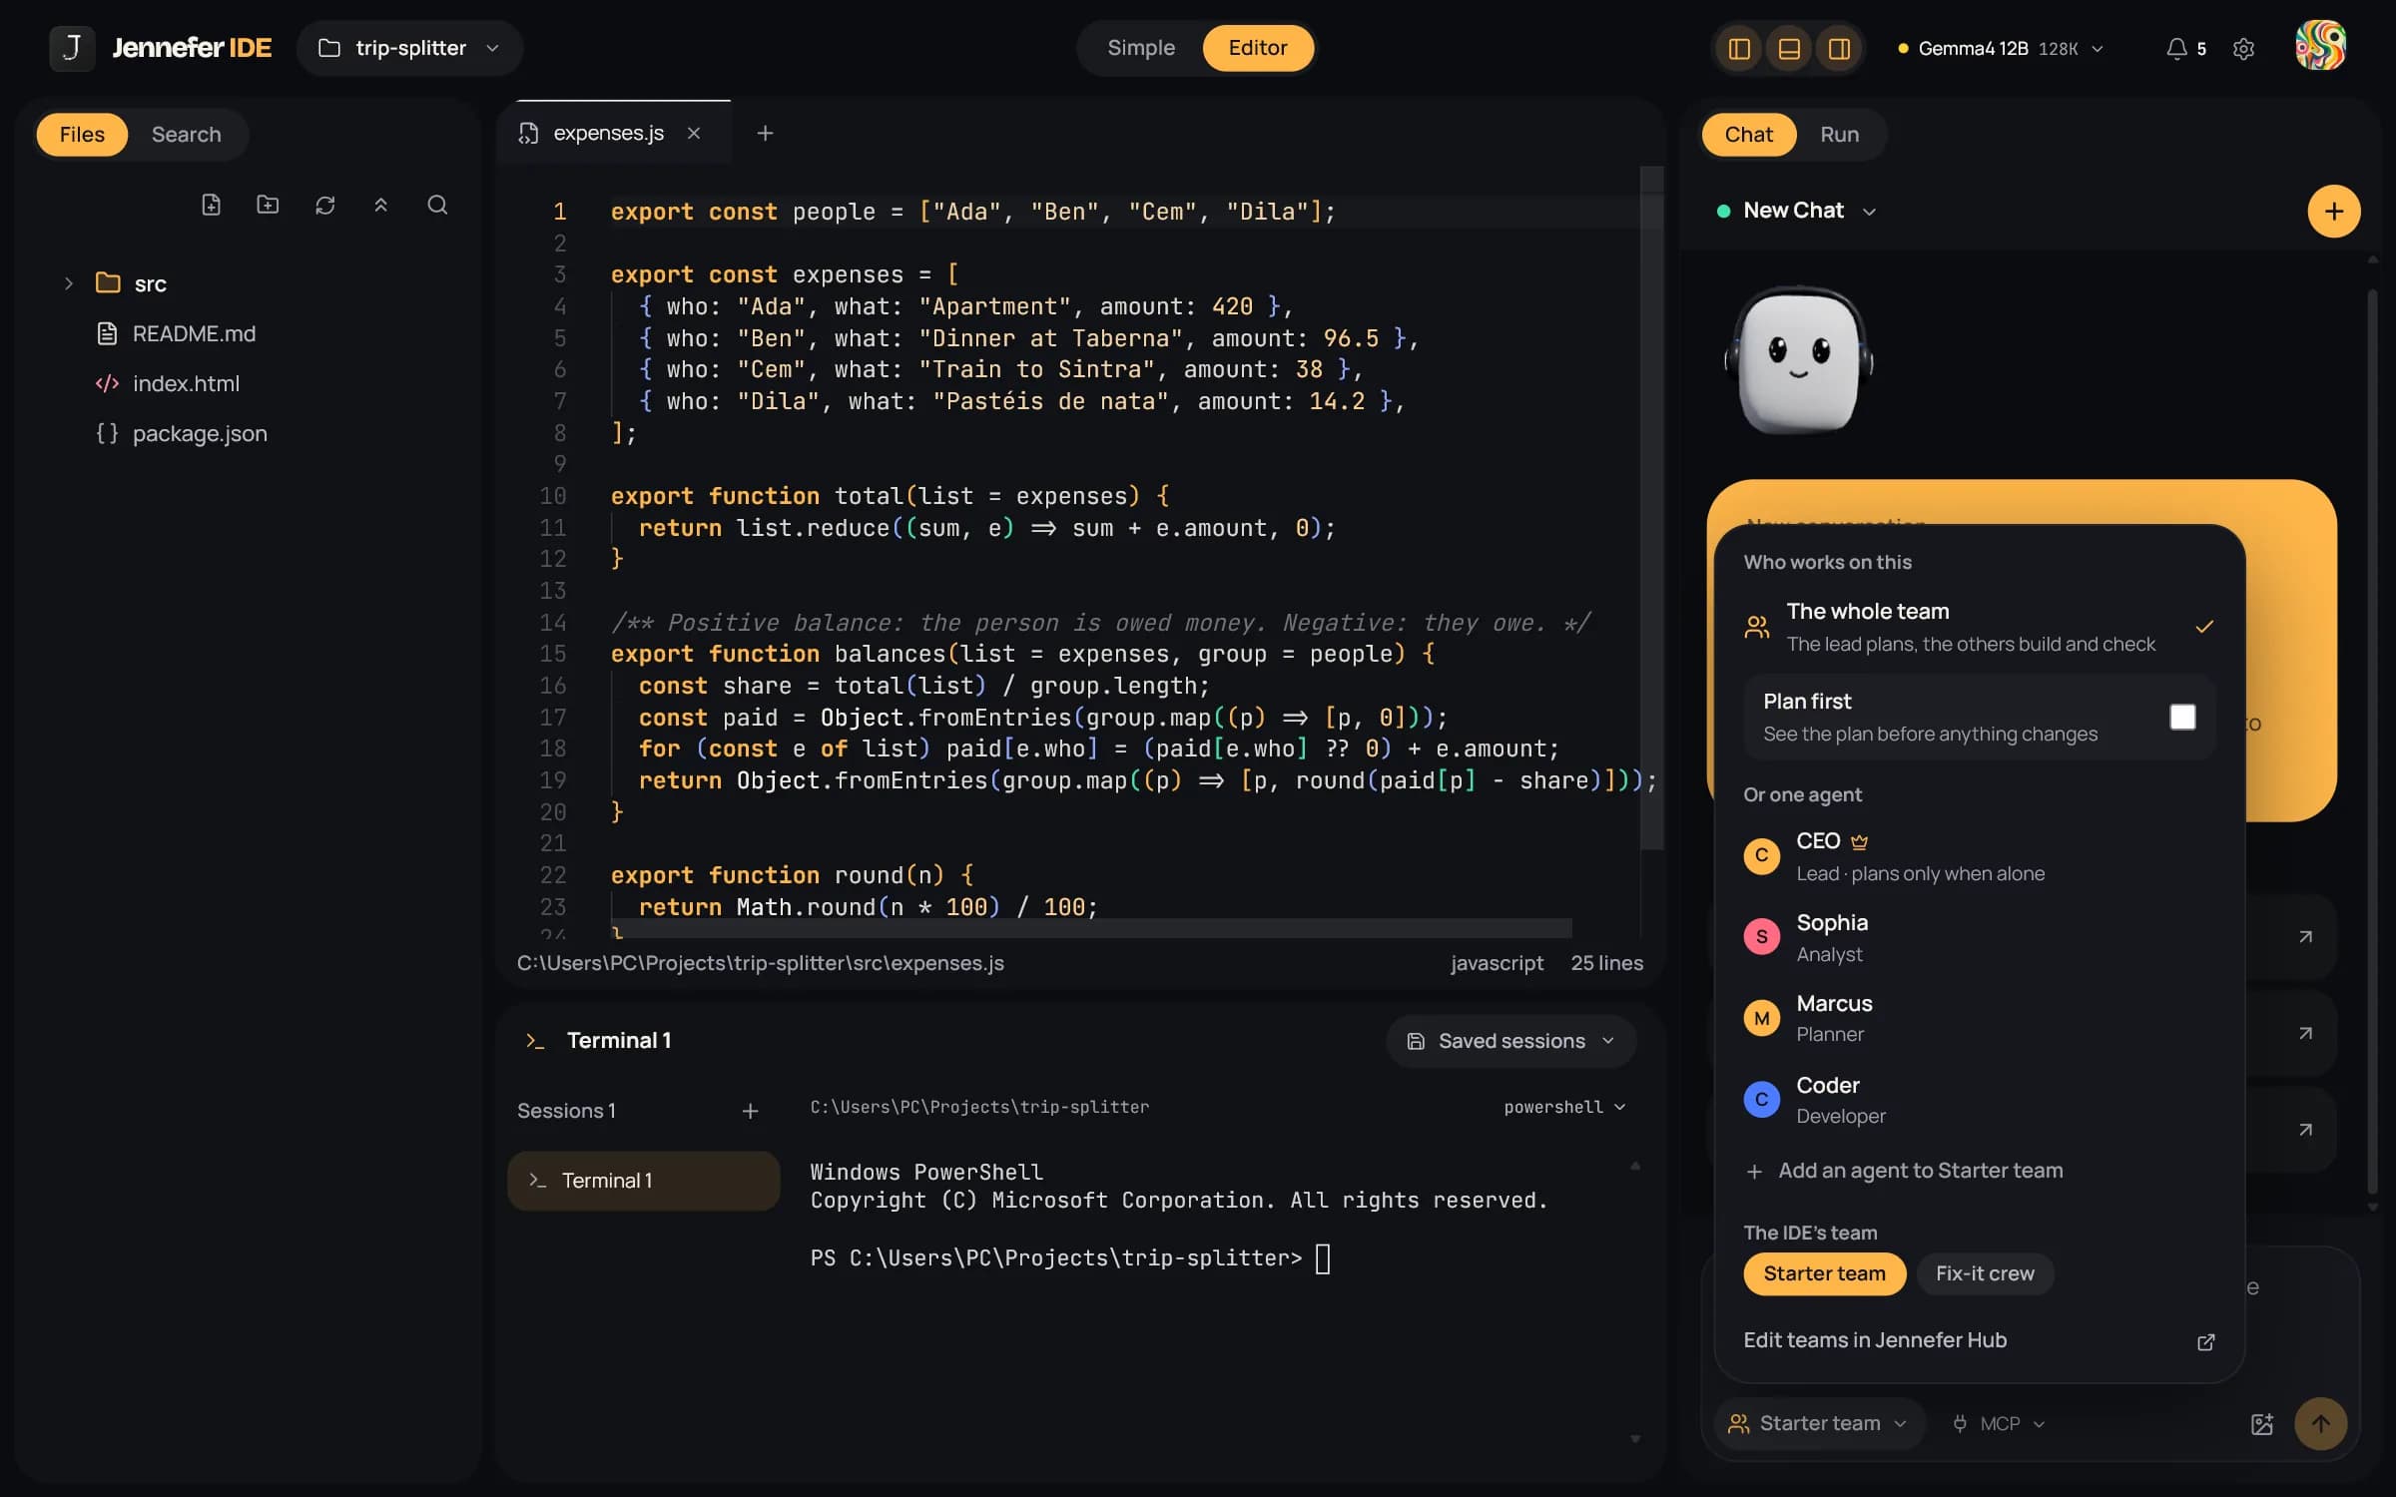Start a new chat with the plus button
This screenshot has height=1497, width=2396.
pos(2333,211)
